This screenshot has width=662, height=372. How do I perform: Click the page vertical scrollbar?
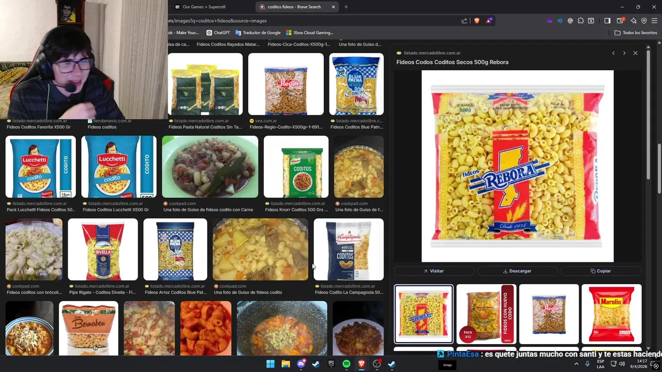pos(659,168)
